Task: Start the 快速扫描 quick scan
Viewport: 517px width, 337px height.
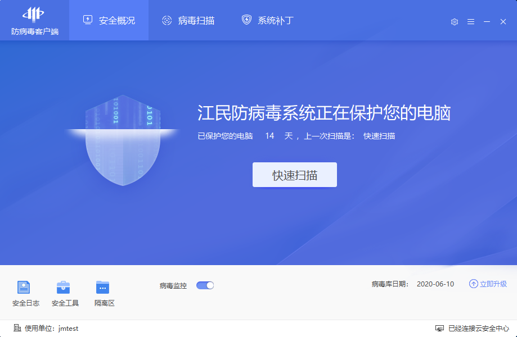Action: (295, 175)
